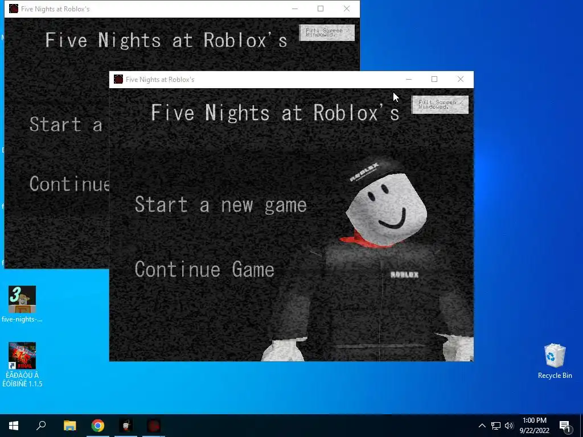
Task: Open network status tray icon
Action: [496, 426]
